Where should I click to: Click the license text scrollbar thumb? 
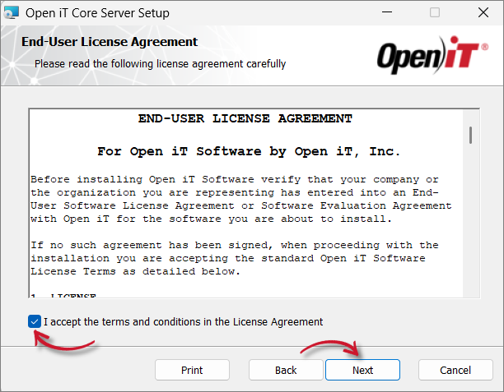coord(470,135)
